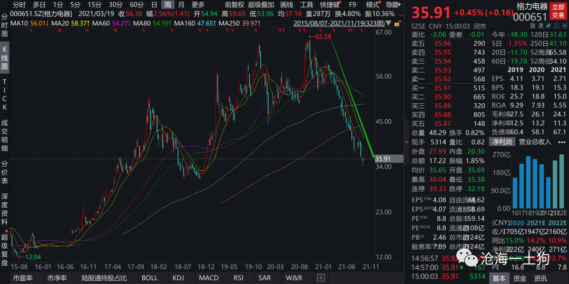Select the W&R indicator tab
The height and width of the screenshot is (284, 569).
click(x=293, y=278)
